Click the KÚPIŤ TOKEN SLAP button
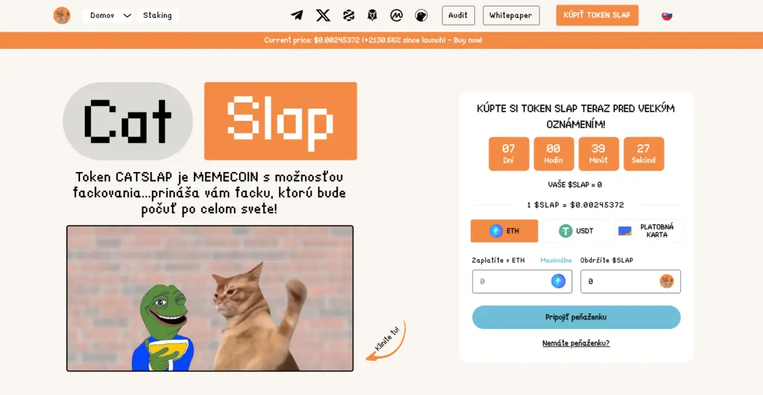The height and width of the screenshot is (395, 763). (597, 15)
